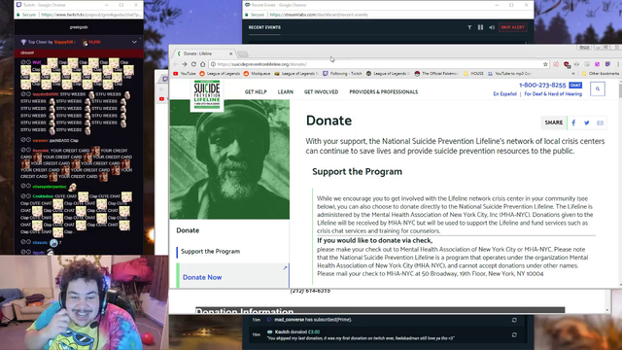This screenshot has height=350, width=622.
Task: Open a new tab in Lifeline window
Action: point(243,54)
